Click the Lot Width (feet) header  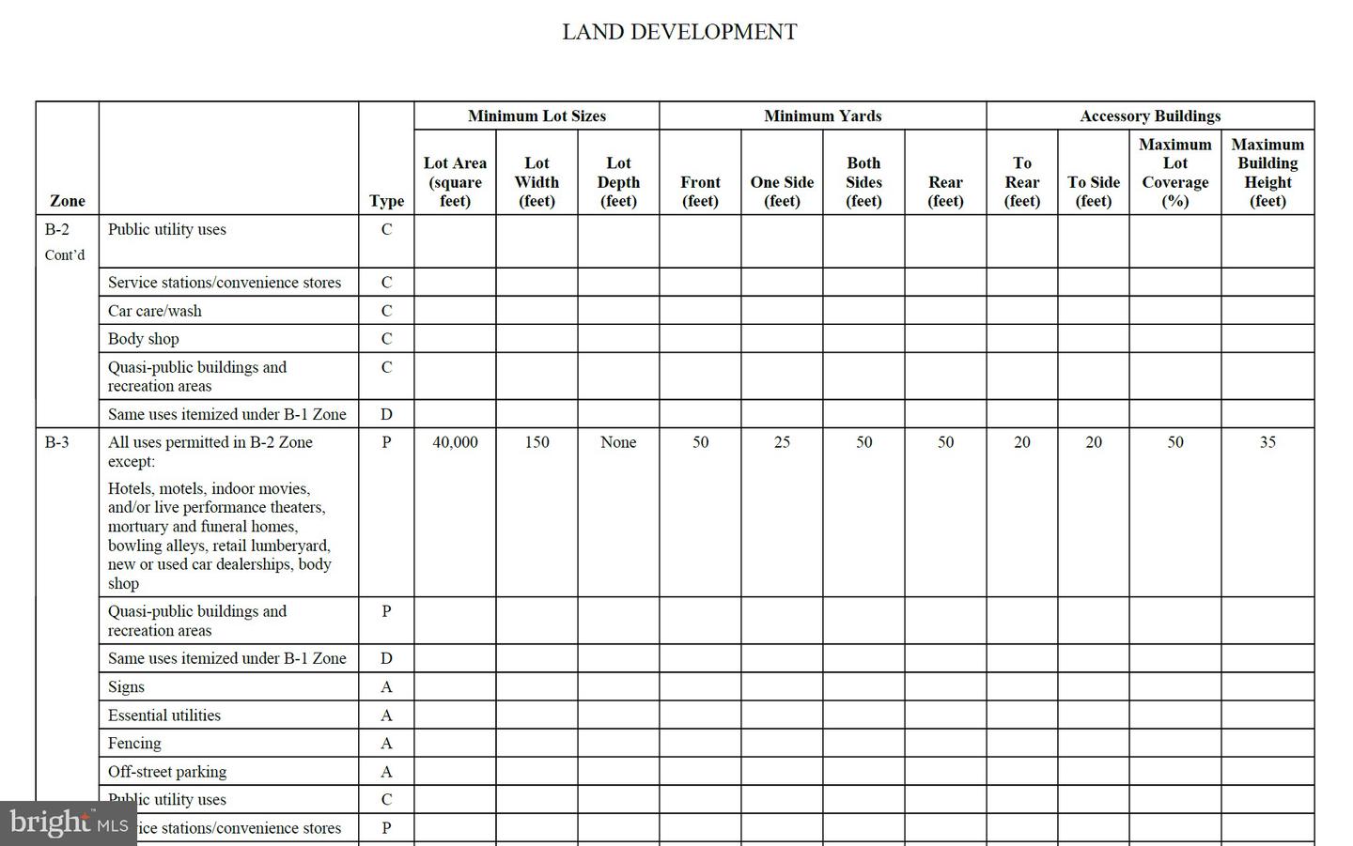(x=537, y=182)
